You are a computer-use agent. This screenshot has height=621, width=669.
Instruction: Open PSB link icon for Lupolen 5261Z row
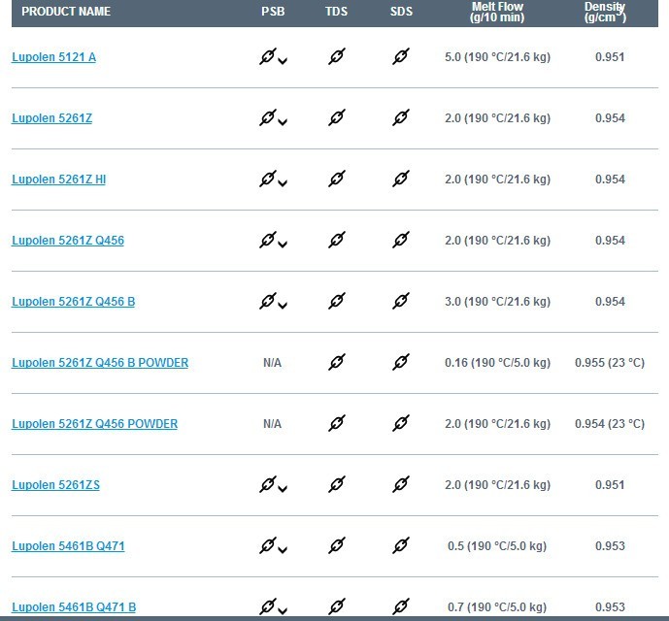[268, 117]
